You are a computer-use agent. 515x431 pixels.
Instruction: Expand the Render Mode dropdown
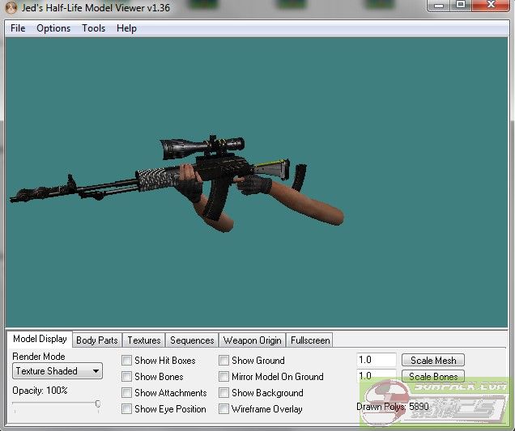tap(57, 371)
